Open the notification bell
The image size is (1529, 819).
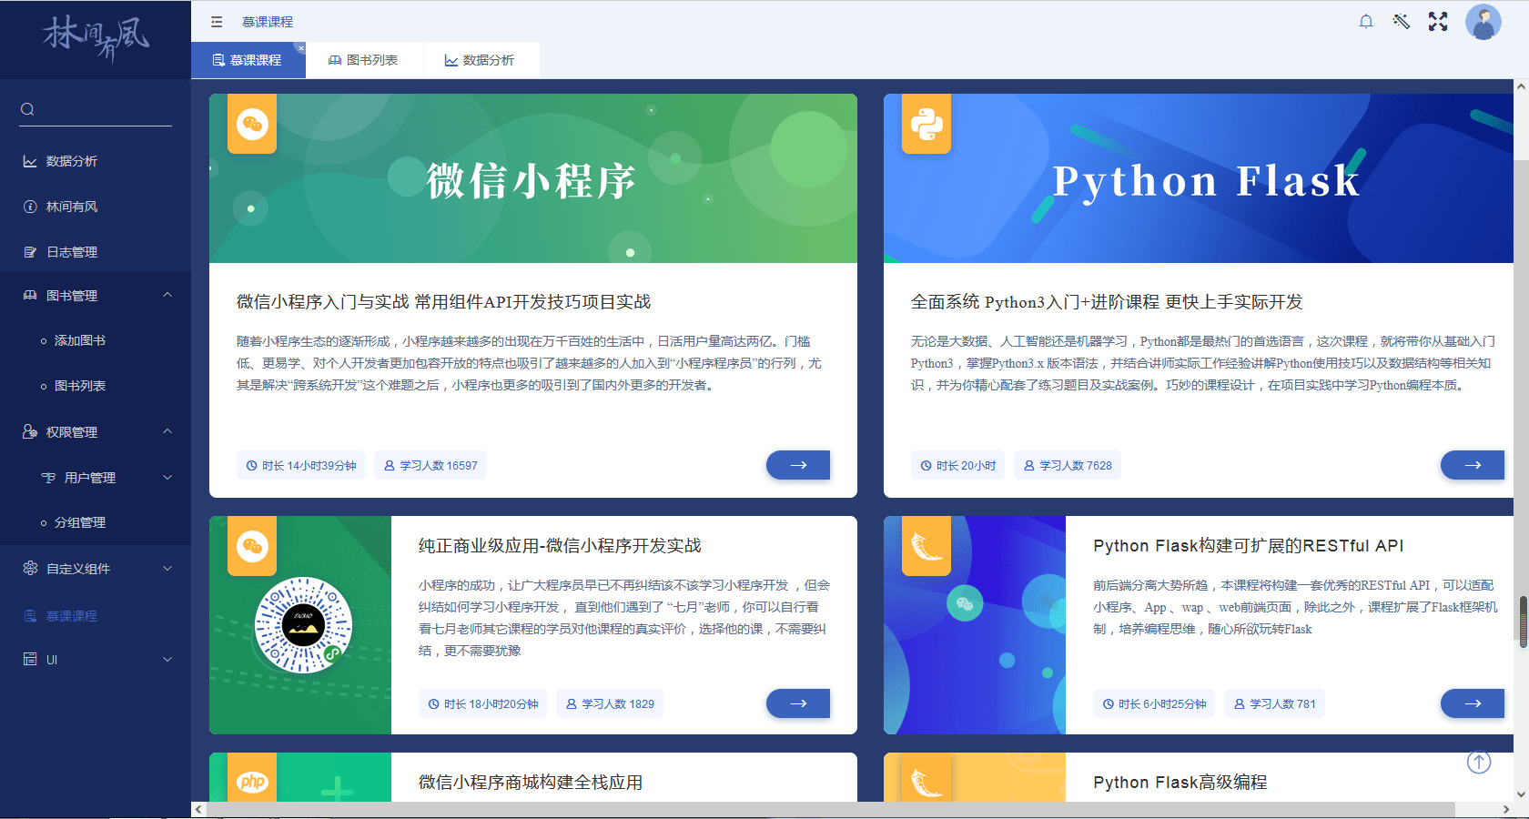[1366, 21]
